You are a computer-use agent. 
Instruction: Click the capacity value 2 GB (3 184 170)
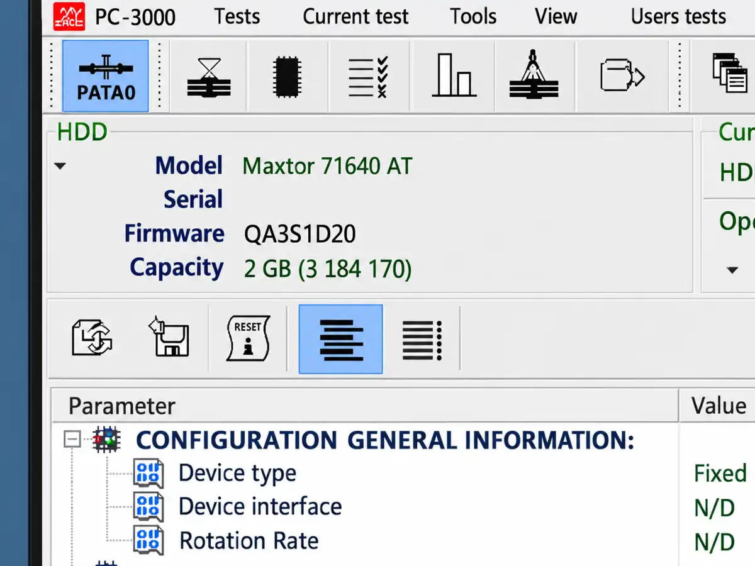point(328,269)
